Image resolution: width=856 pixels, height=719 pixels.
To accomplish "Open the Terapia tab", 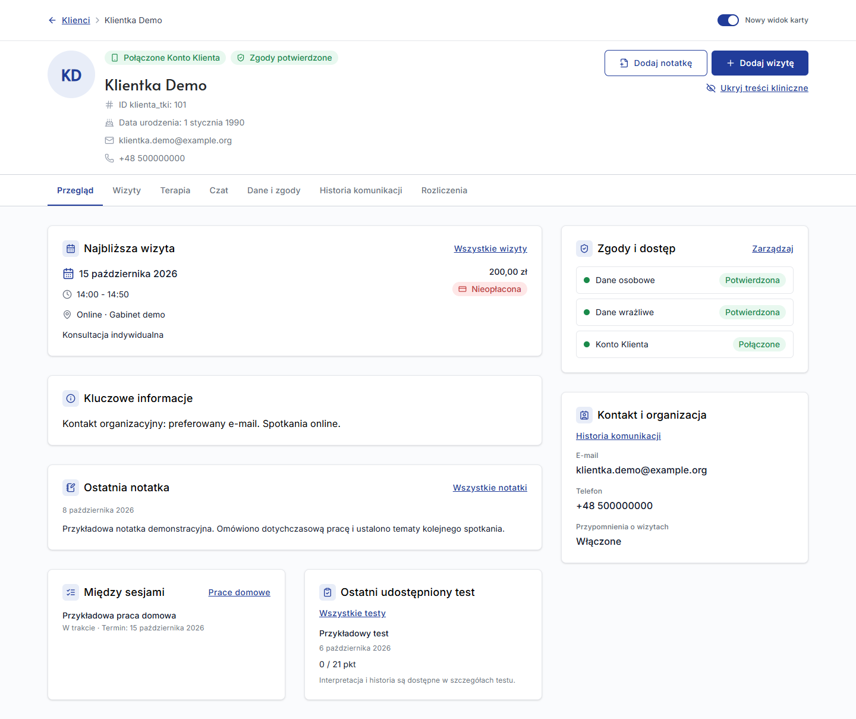I will 175,190.
